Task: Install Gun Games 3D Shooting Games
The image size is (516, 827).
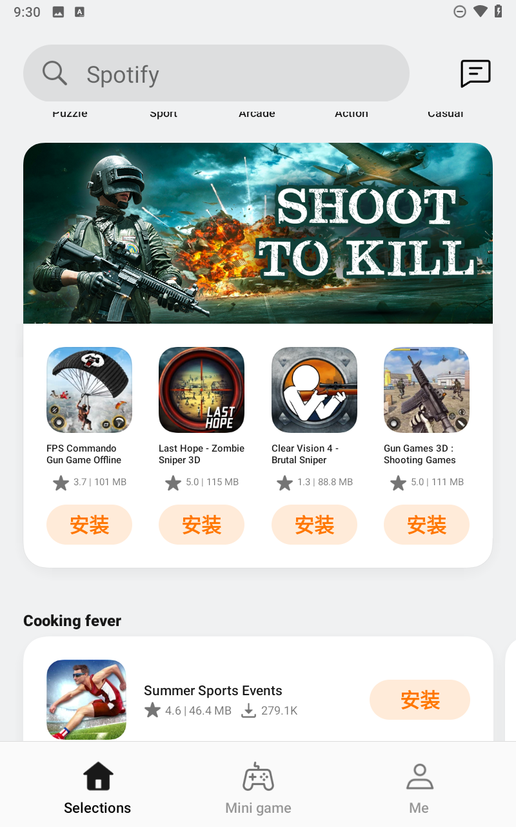Action: 426,525
